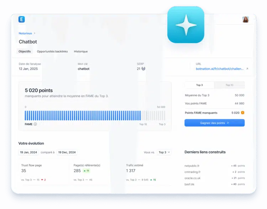The width and height of the screenshot is (267, 209).
Task: Click the Gagnez des points button
Action: (x=214, y=123)
